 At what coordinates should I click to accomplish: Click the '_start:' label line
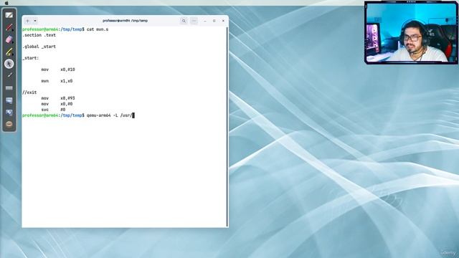click(30, 58)
